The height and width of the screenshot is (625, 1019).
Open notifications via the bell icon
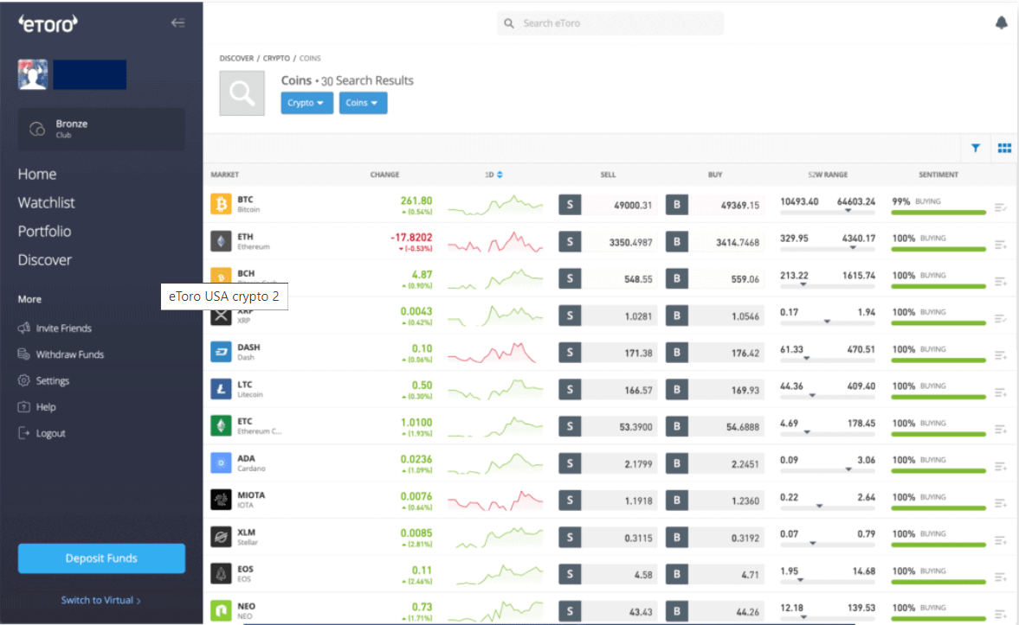[x=1002, y=22]
